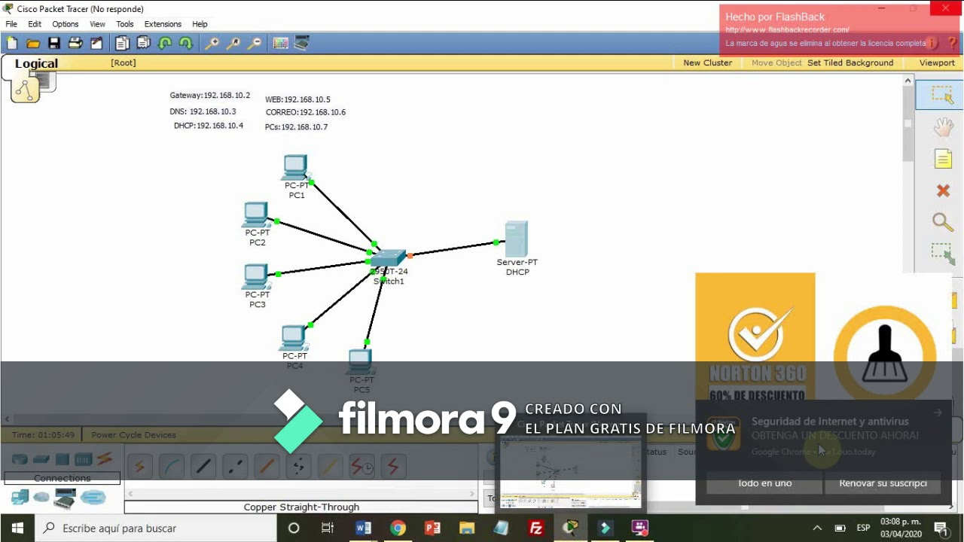Click the New file toolbar icon
The height and width of the screenshot is (542, 964).
pyautogui.click(x=12, y=44)
